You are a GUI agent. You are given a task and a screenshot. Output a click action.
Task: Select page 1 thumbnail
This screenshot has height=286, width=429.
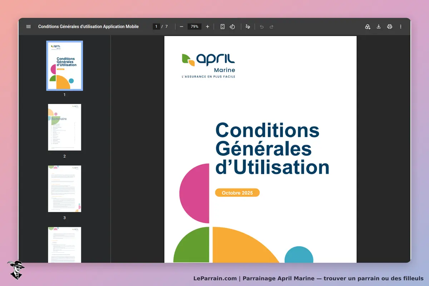click(x=65, y=65)
